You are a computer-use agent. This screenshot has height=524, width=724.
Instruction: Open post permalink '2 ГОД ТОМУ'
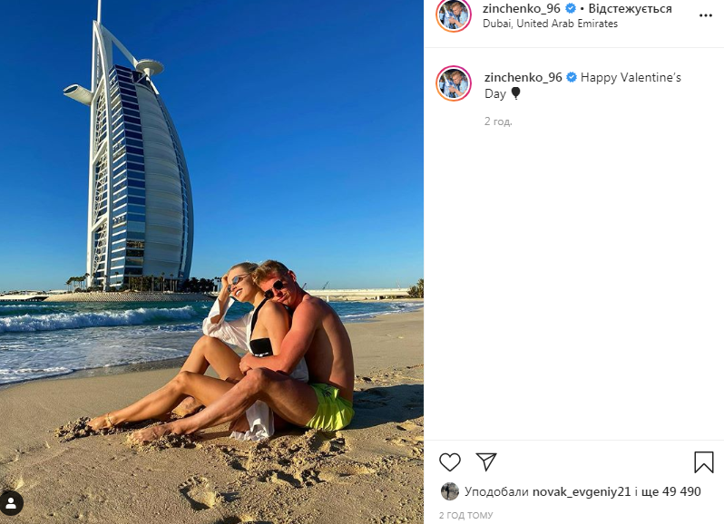tap(466, 515)
